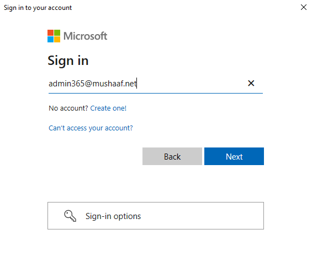Image resolution: width=312 pixels, height=268 pixels.
Task: Click the blue square of the Microsoft logo
Action: [50, 40]
